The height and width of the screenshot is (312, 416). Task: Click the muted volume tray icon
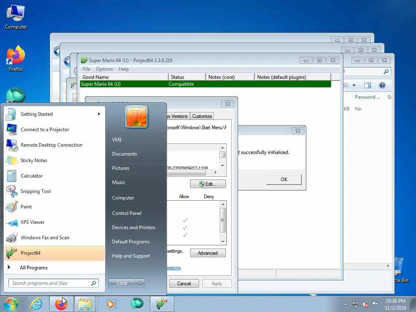[365, 305]
